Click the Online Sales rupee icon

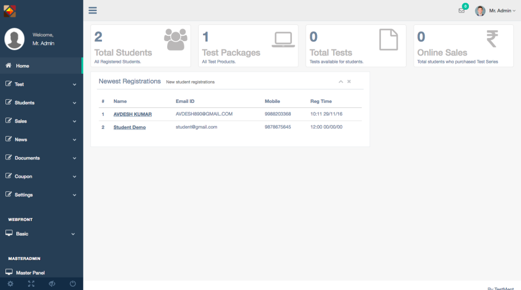tap(492, 40)
